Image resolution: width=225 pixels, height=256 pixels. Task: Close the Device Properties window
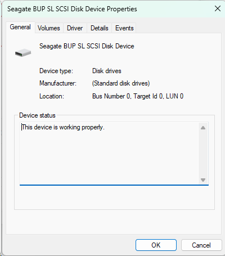click(x=218, y=8)
